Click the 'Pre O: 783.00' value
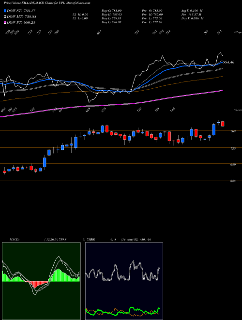 click(x=152, y=11)
